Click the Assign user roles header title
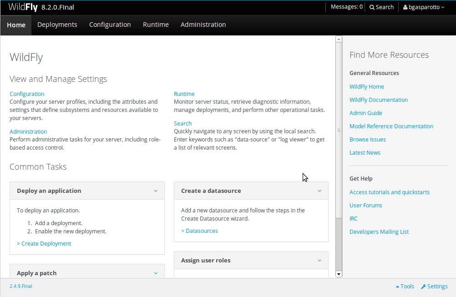 206,260
